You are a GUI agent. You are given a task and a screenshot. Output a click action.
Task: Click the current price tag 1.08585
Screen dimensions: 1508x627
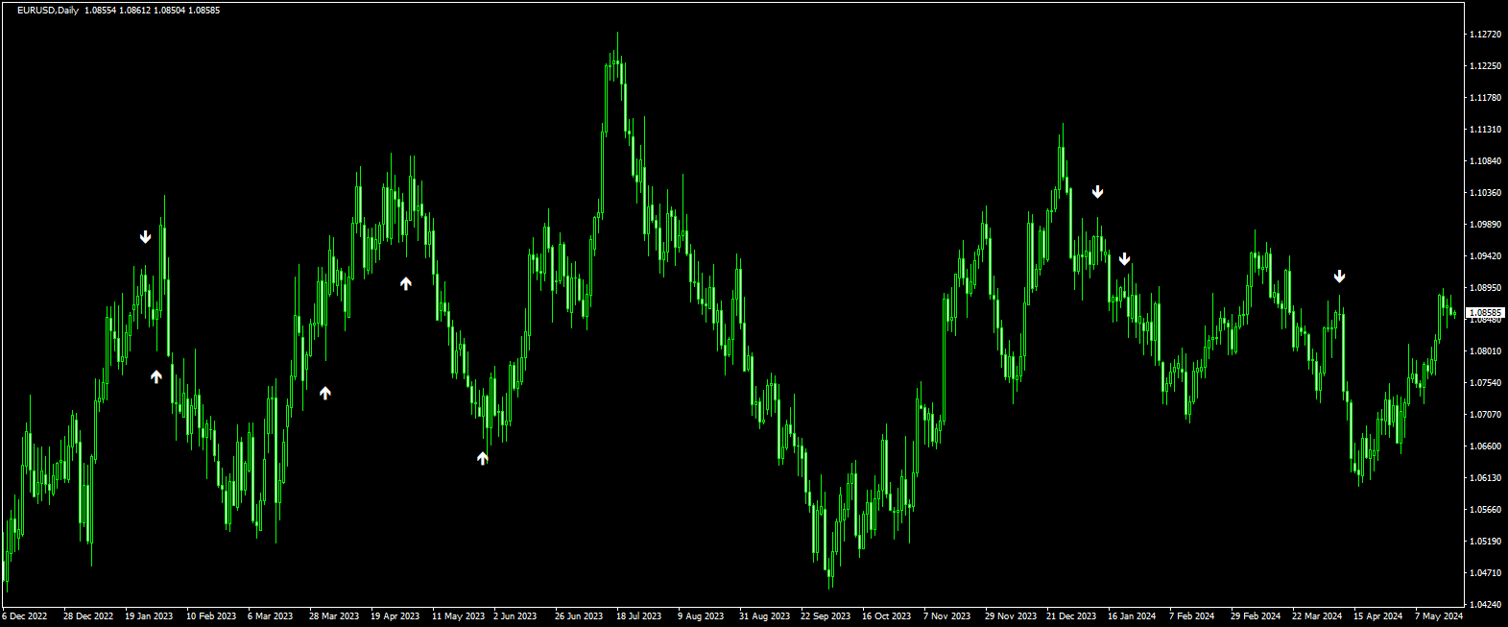[1486, 313]
